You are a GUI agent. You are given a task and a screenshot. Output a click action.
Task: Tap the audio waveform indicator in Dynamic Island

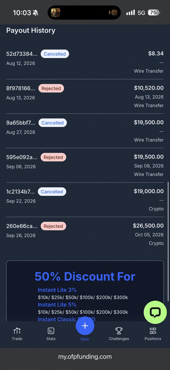(113, 13)
